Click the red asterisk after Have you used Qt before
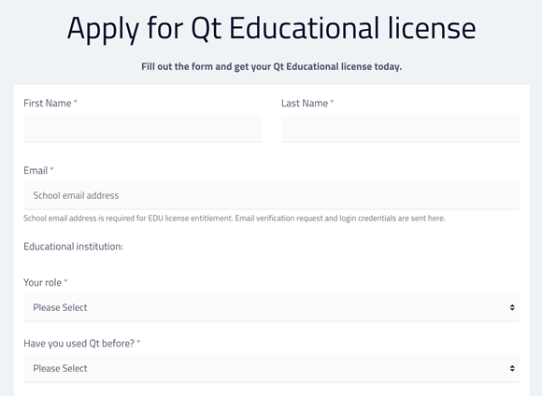The height and width of the screenshot is (396, 542). [x=138, y=342]
